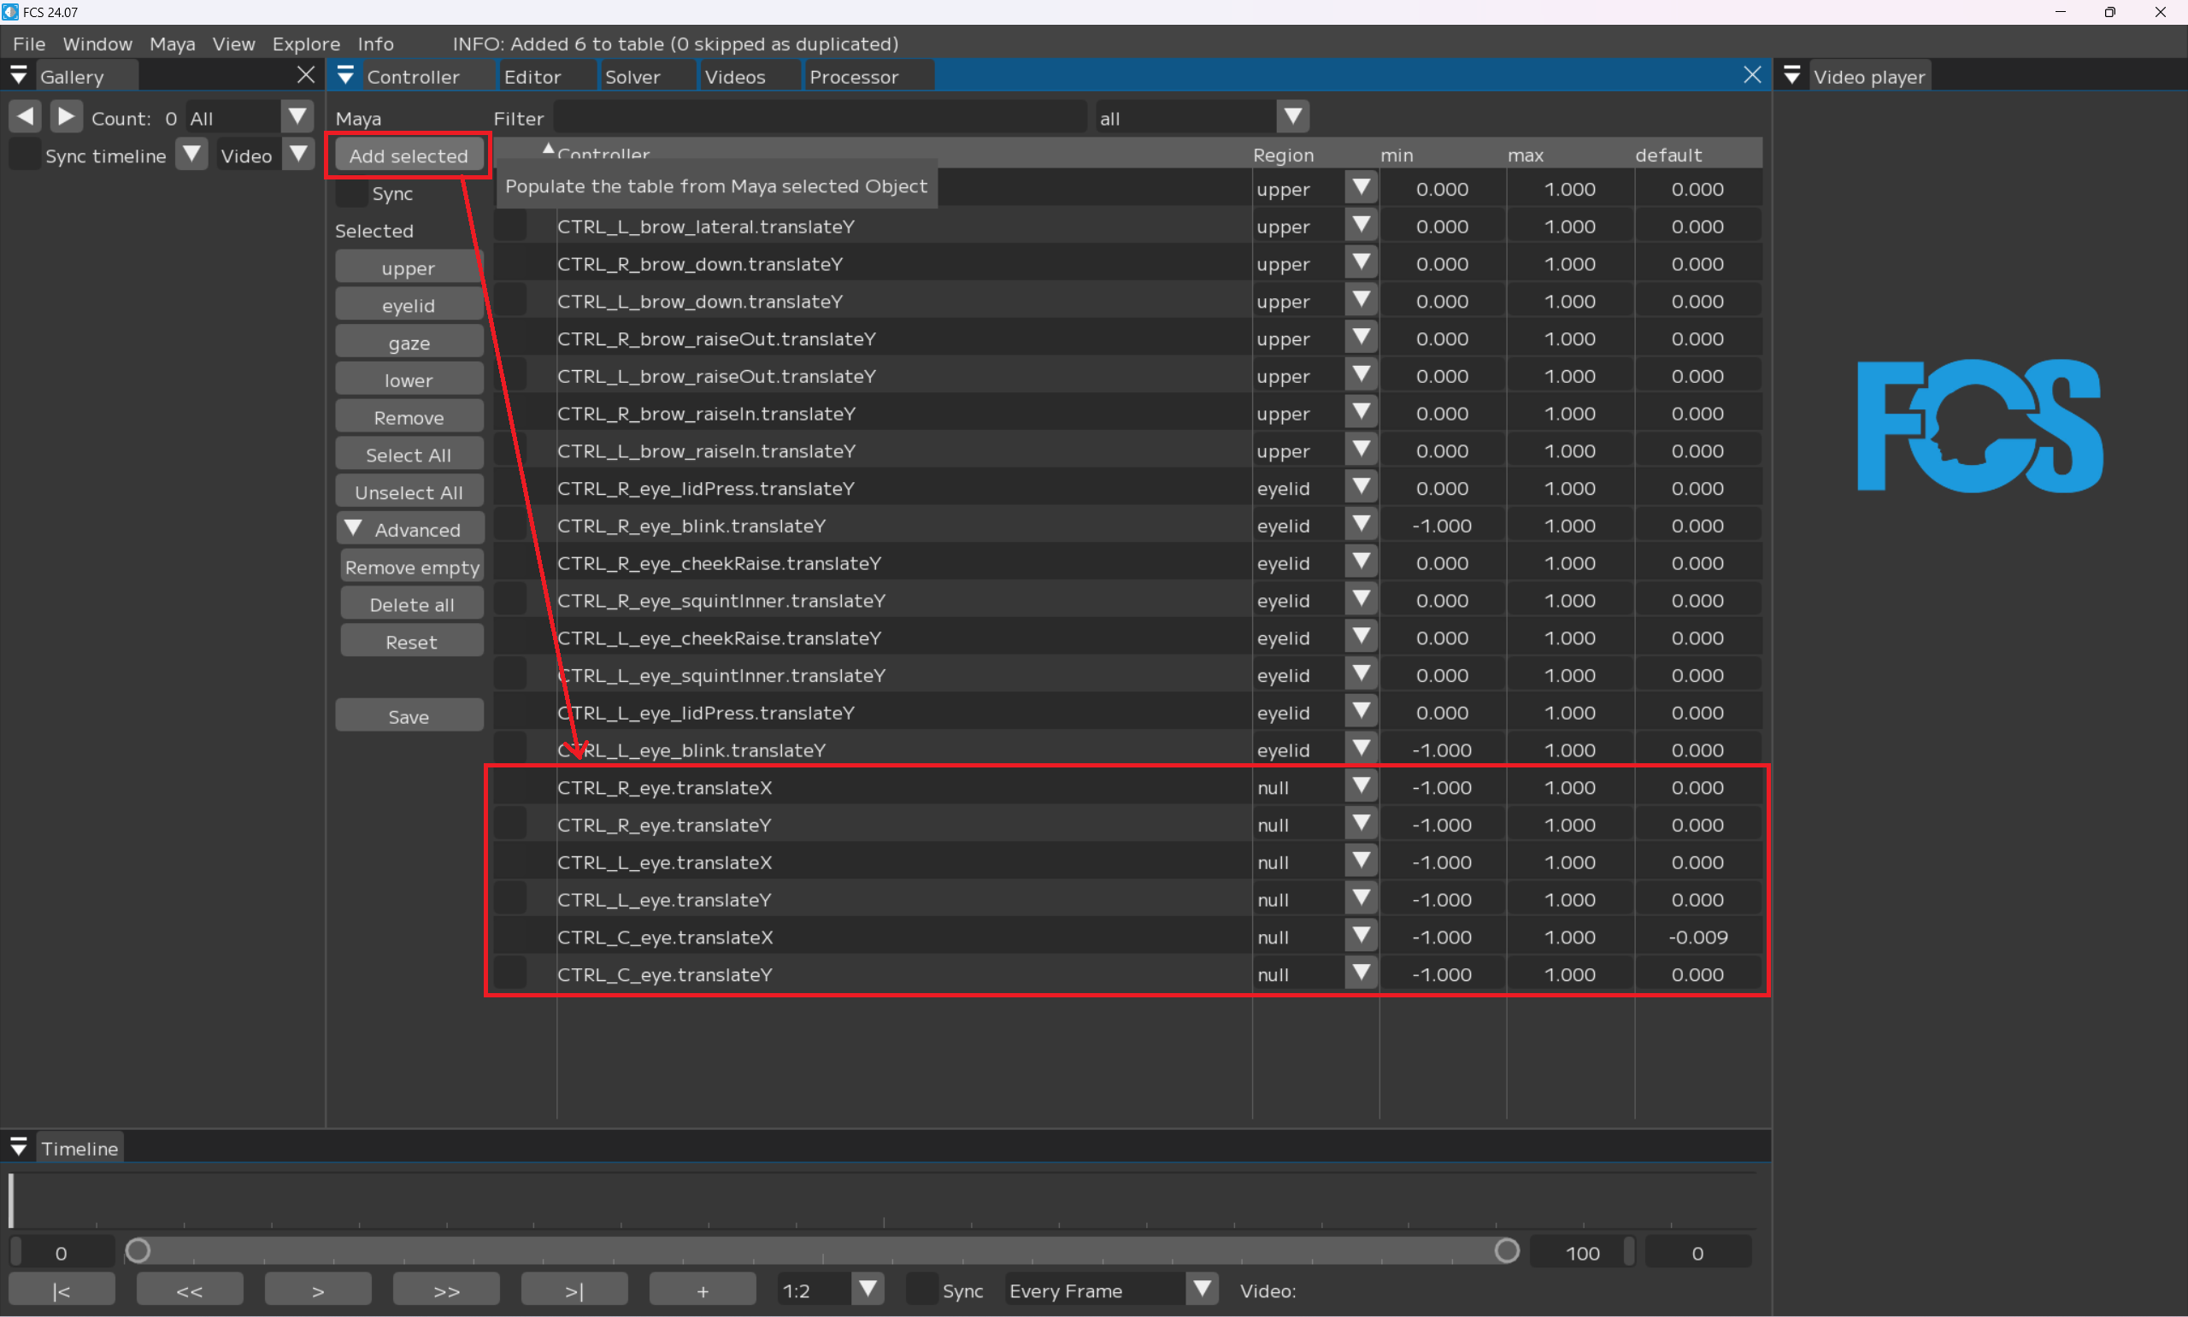This screenshot has height=1317, width=2188.
Task: Close the Gallery panel with X
Action: [x=305, y=75]
